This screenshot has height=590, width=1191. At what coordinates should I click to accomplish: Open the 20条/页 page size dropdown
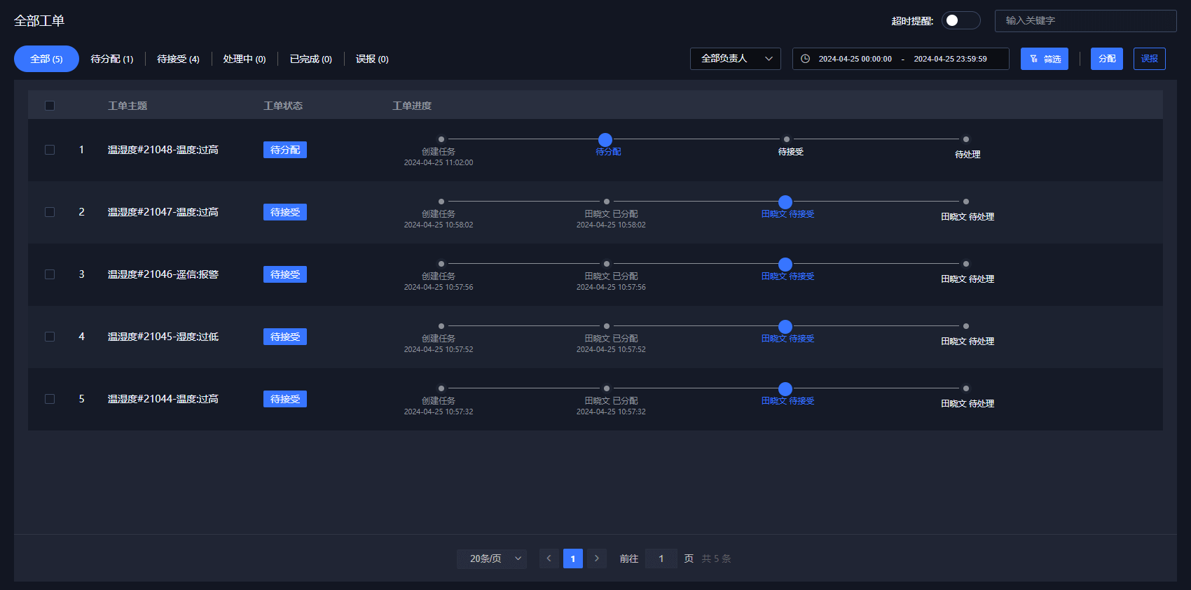(x=492, y=559)
